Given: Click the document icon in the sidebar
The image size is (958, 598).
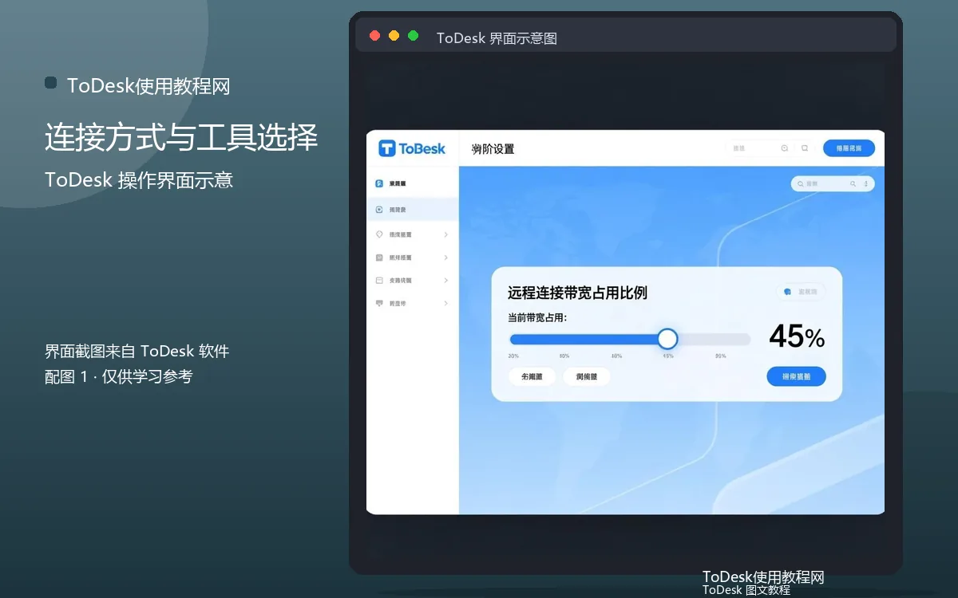Looking at the screenshot, I should pos(379,258).
